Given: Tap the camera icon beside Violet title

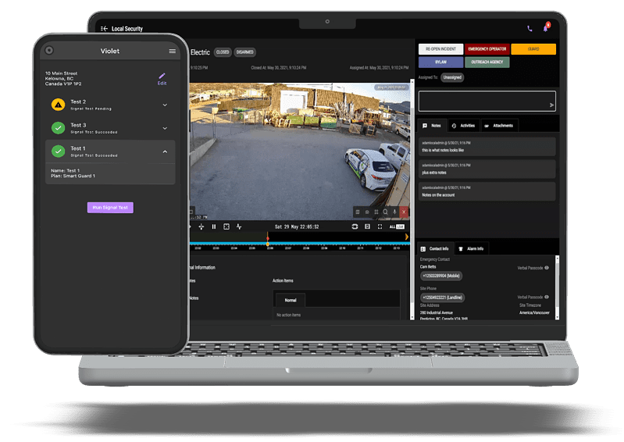Looking at the screenshot, I should coord(49,51).
